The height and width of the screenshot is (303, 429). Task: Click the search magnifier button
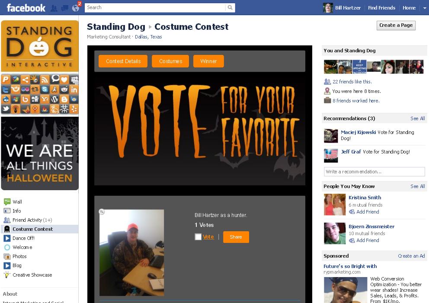pyautogui.click(x=230, y=8)
